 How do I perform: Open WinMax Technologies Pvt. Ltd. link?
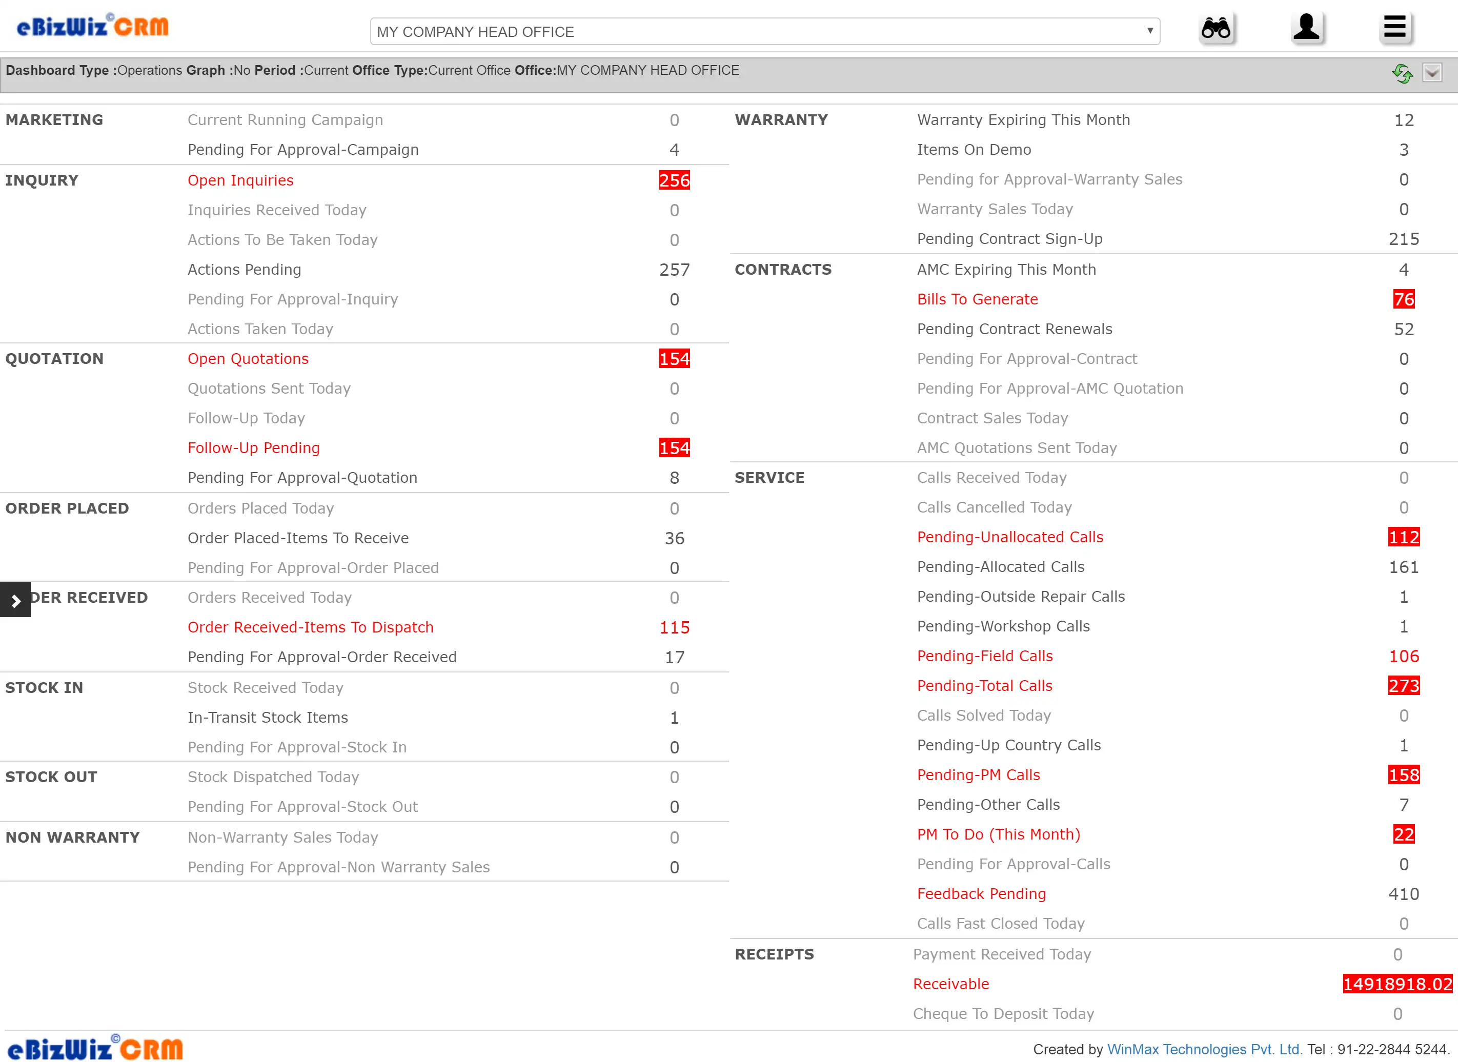point(1204,1049)
